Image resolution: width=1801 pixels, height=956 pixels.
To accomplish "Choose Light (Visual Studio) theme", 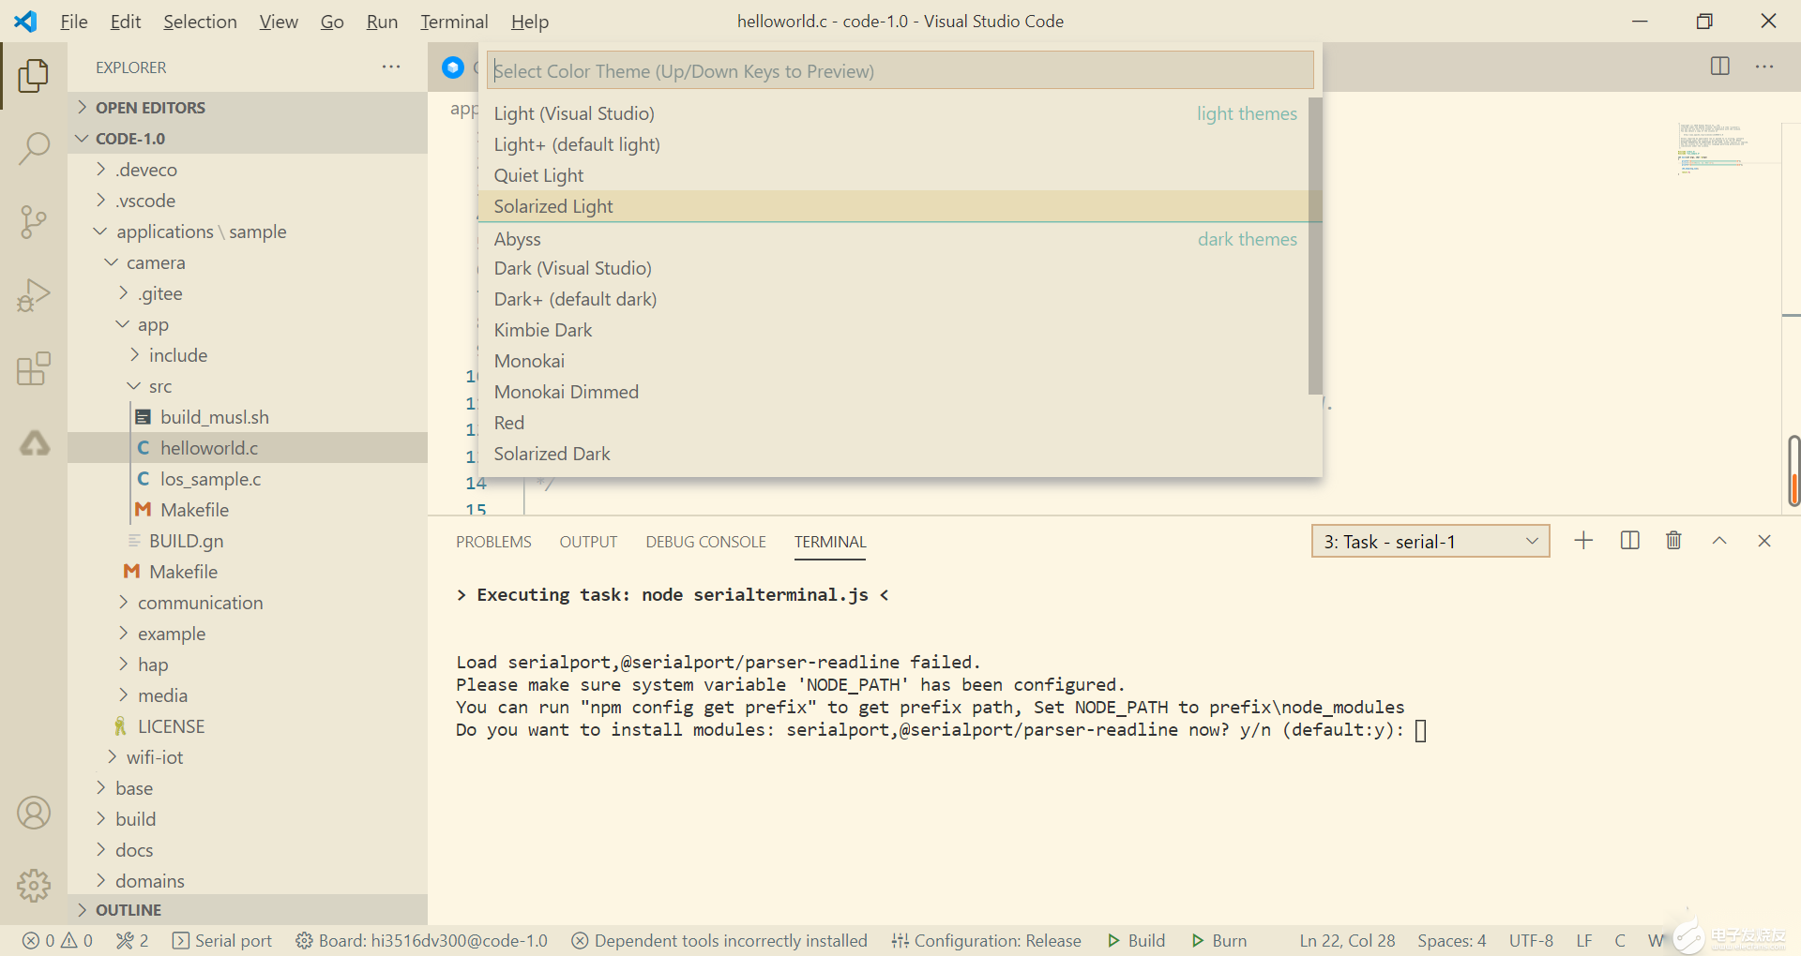I will [x=894, y=112].
